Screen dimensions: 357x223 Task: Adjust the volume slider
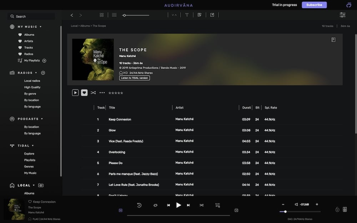(x=300, y=212)
